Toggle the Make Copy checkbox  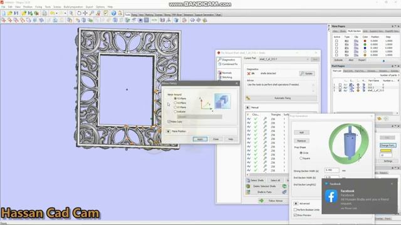169,122
